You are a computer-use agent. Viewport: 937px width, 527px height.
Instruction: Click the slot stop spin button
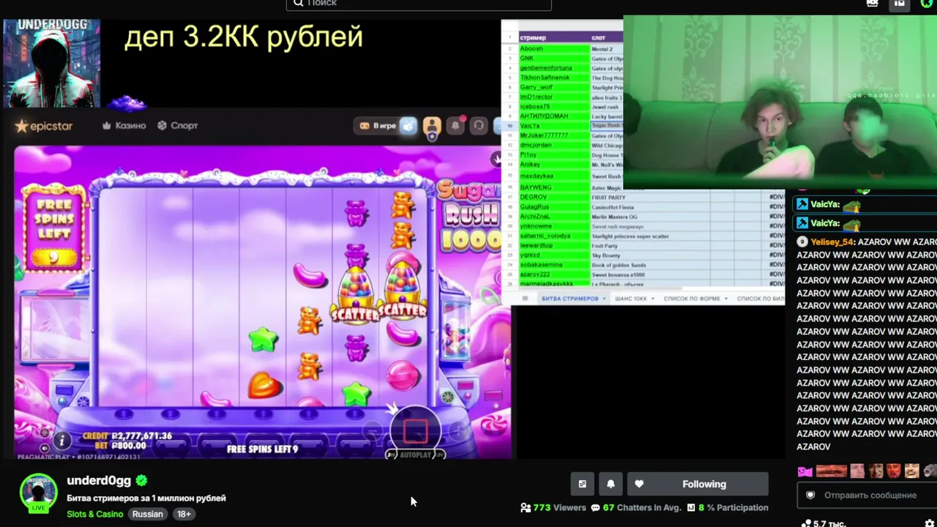click(415, 431)
